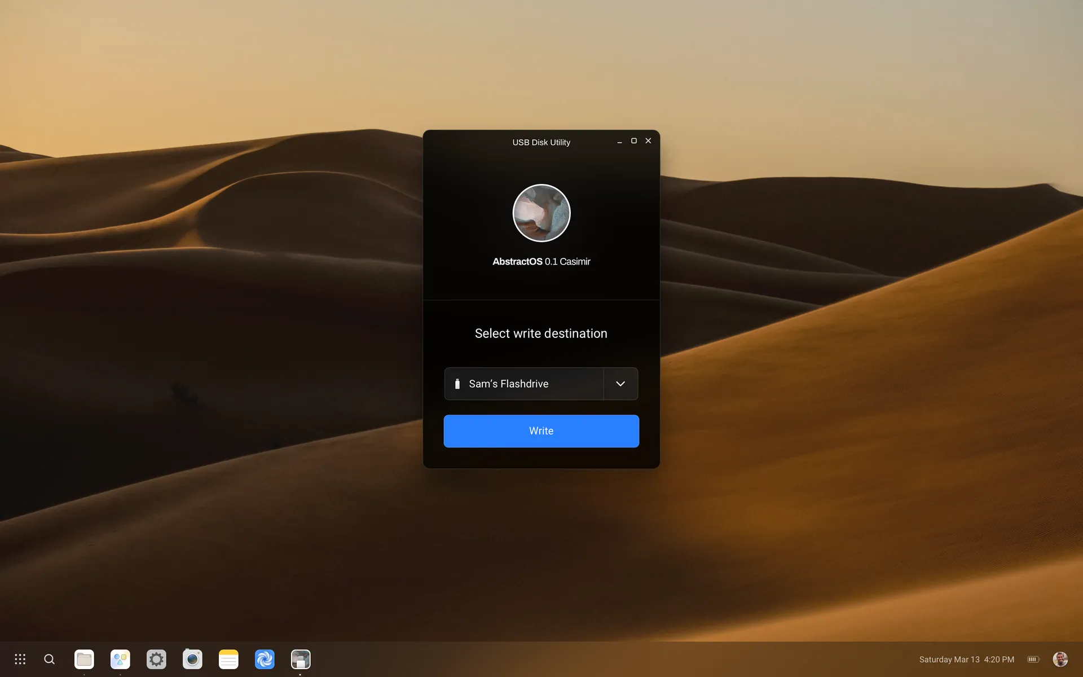Open the app grid launcher

point(20,659)
